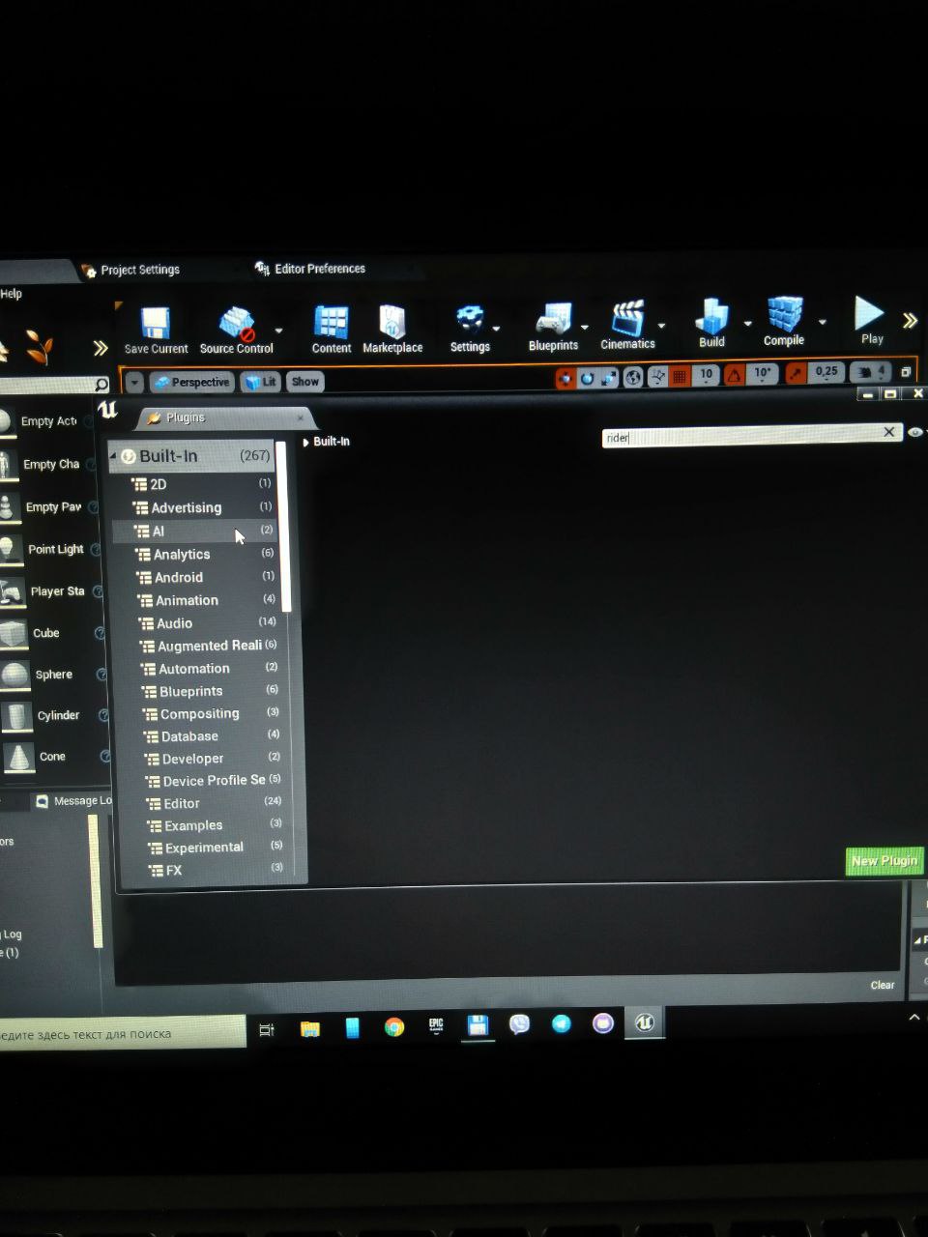Open the viewport options arrow dropdown
Screen dimensions: 928x1237
[134, 383]
